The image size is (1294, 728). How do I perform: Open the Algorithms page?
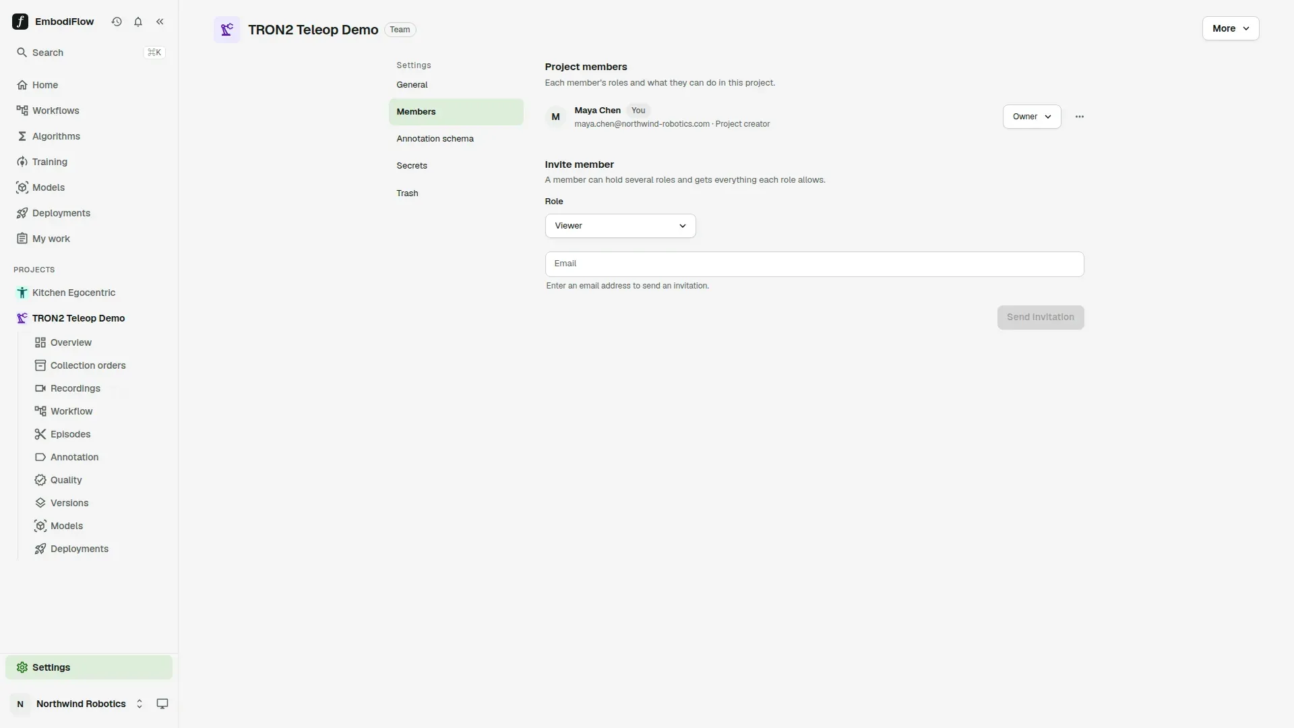click(88, 136)
